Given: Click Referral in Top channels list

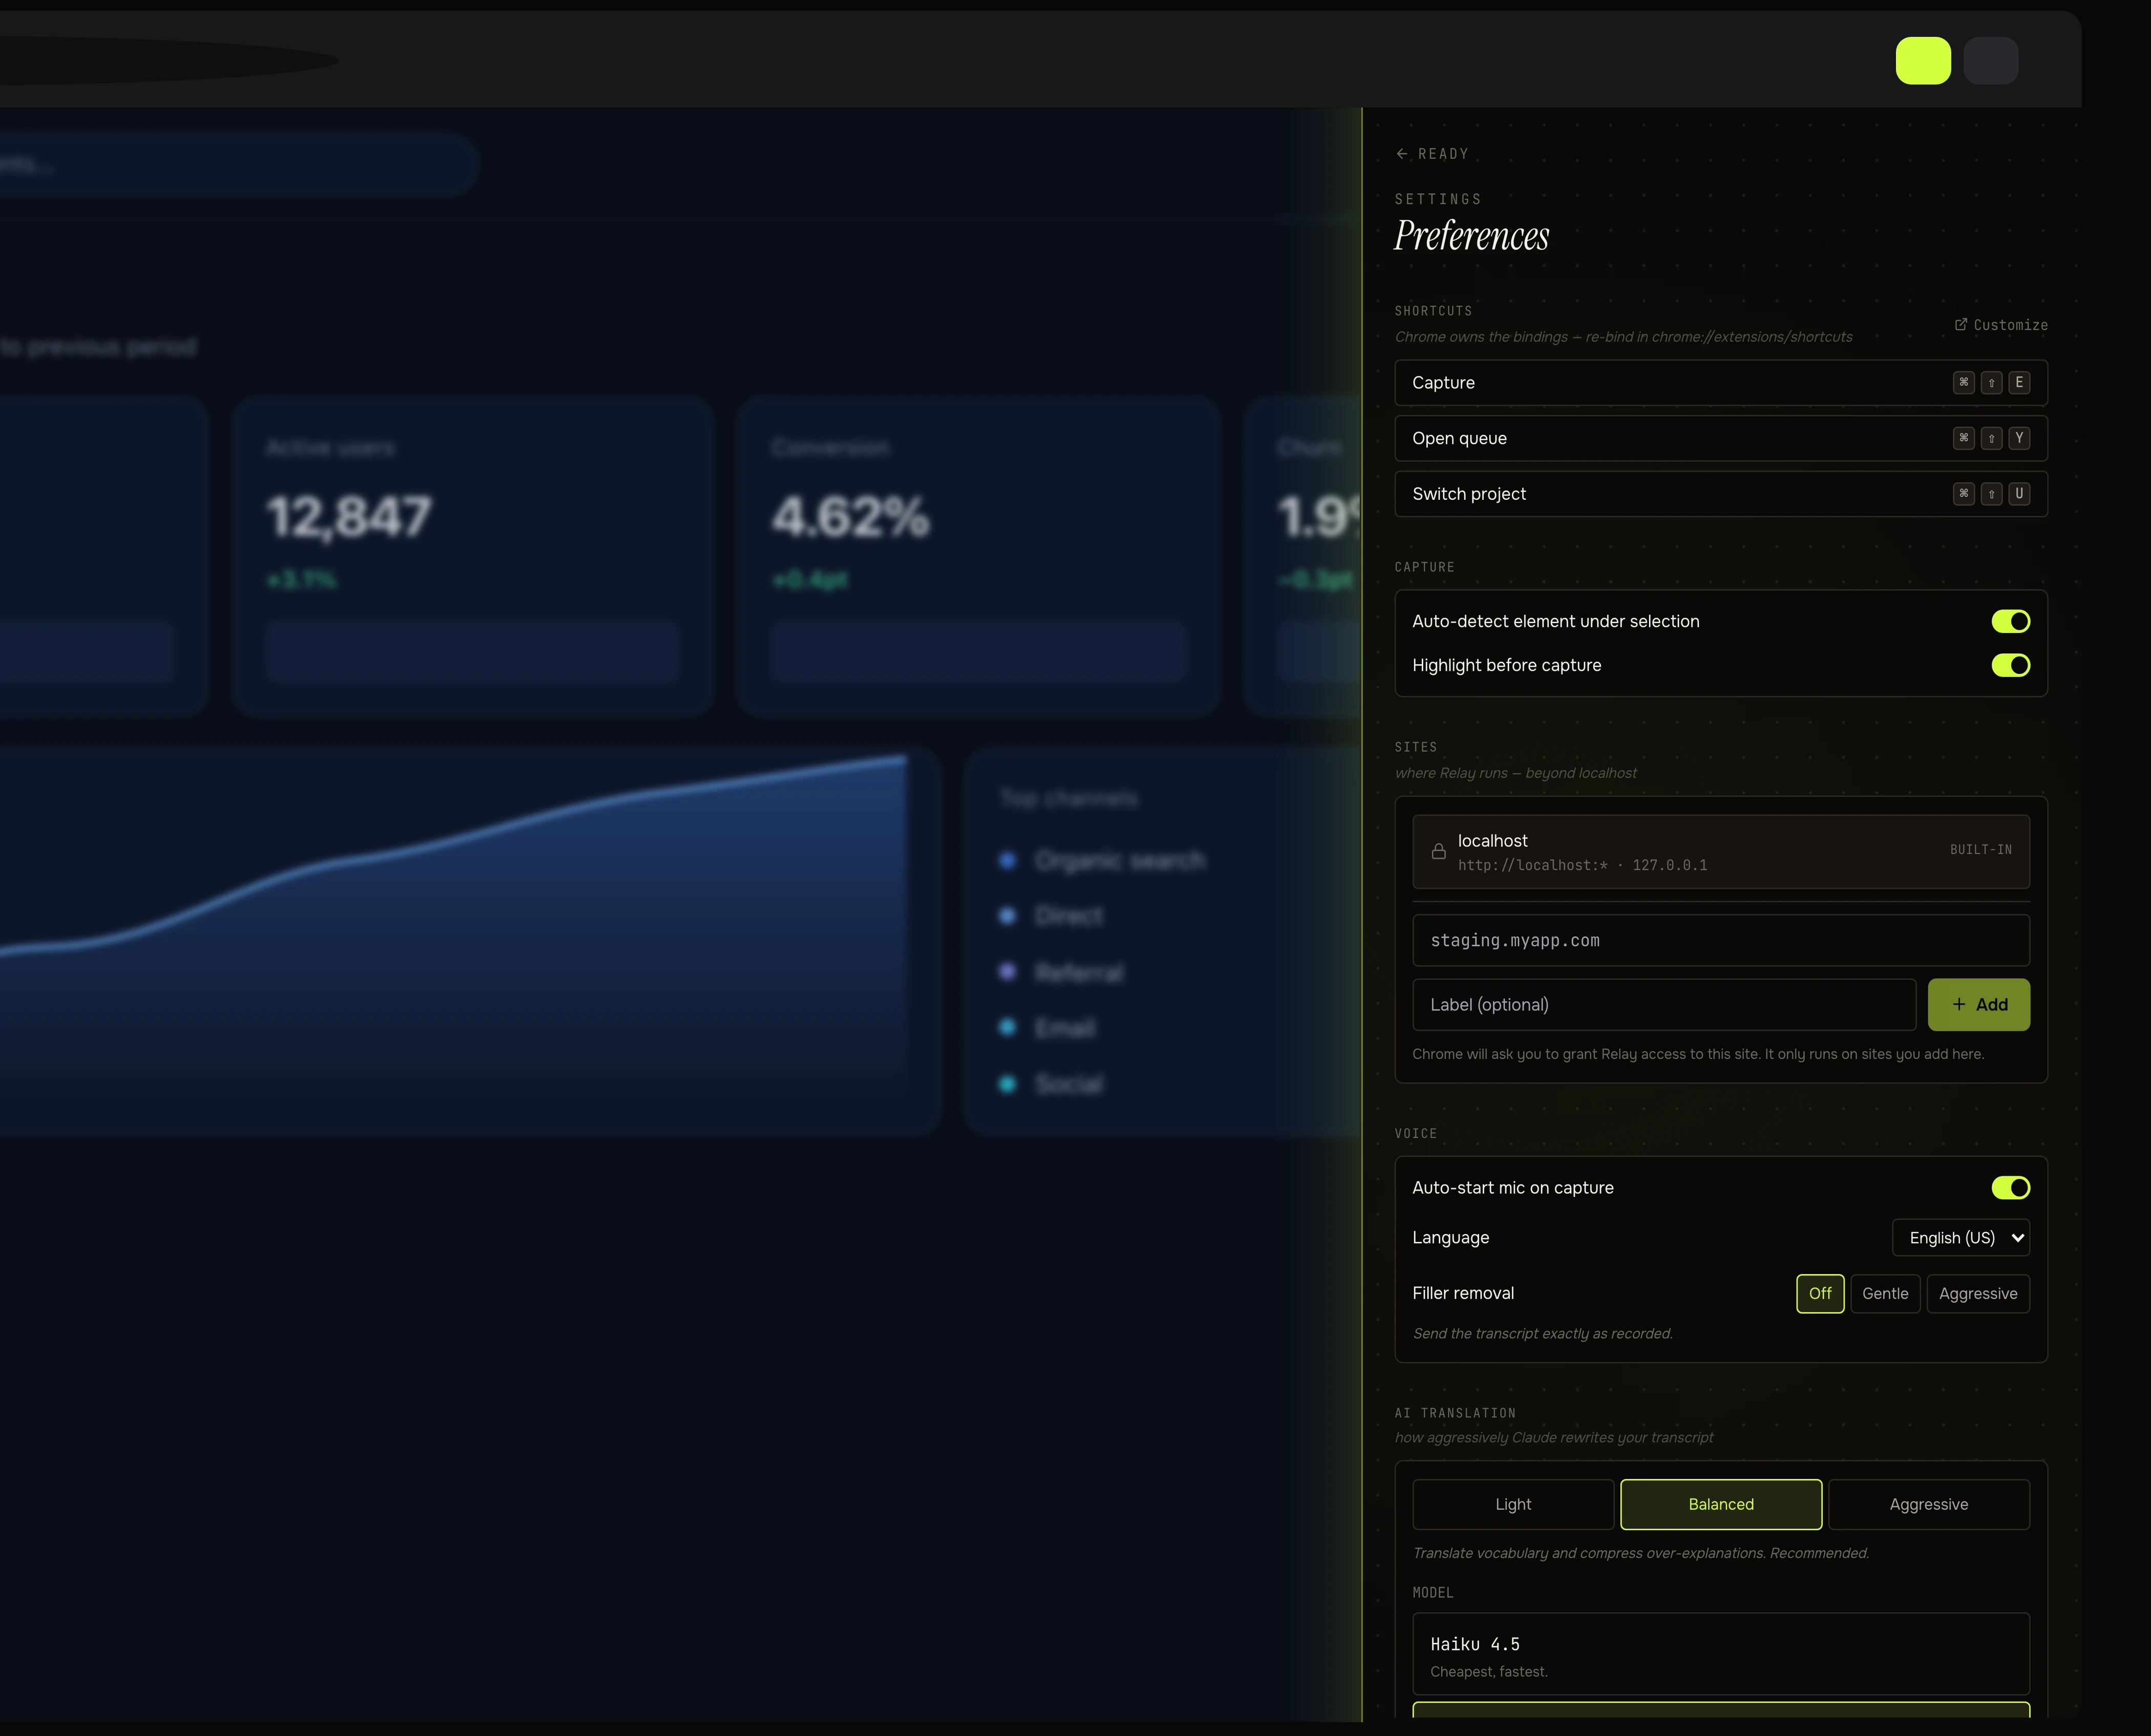Looking at the screenshot, I should coord(1079,972).
